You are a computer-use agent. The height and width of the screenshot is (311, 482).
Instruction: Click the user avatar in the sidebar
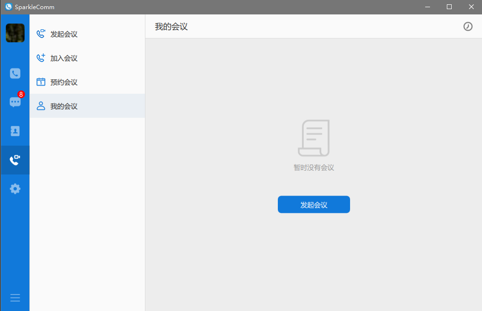[x=15, y=33]
